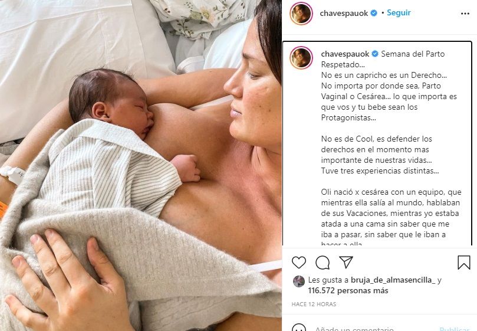Image resolution: width=477 pixels, height=331 pixels.
Task: Share the post with paper plane icon
Action: pyautogui.click(x=346, y=262)
